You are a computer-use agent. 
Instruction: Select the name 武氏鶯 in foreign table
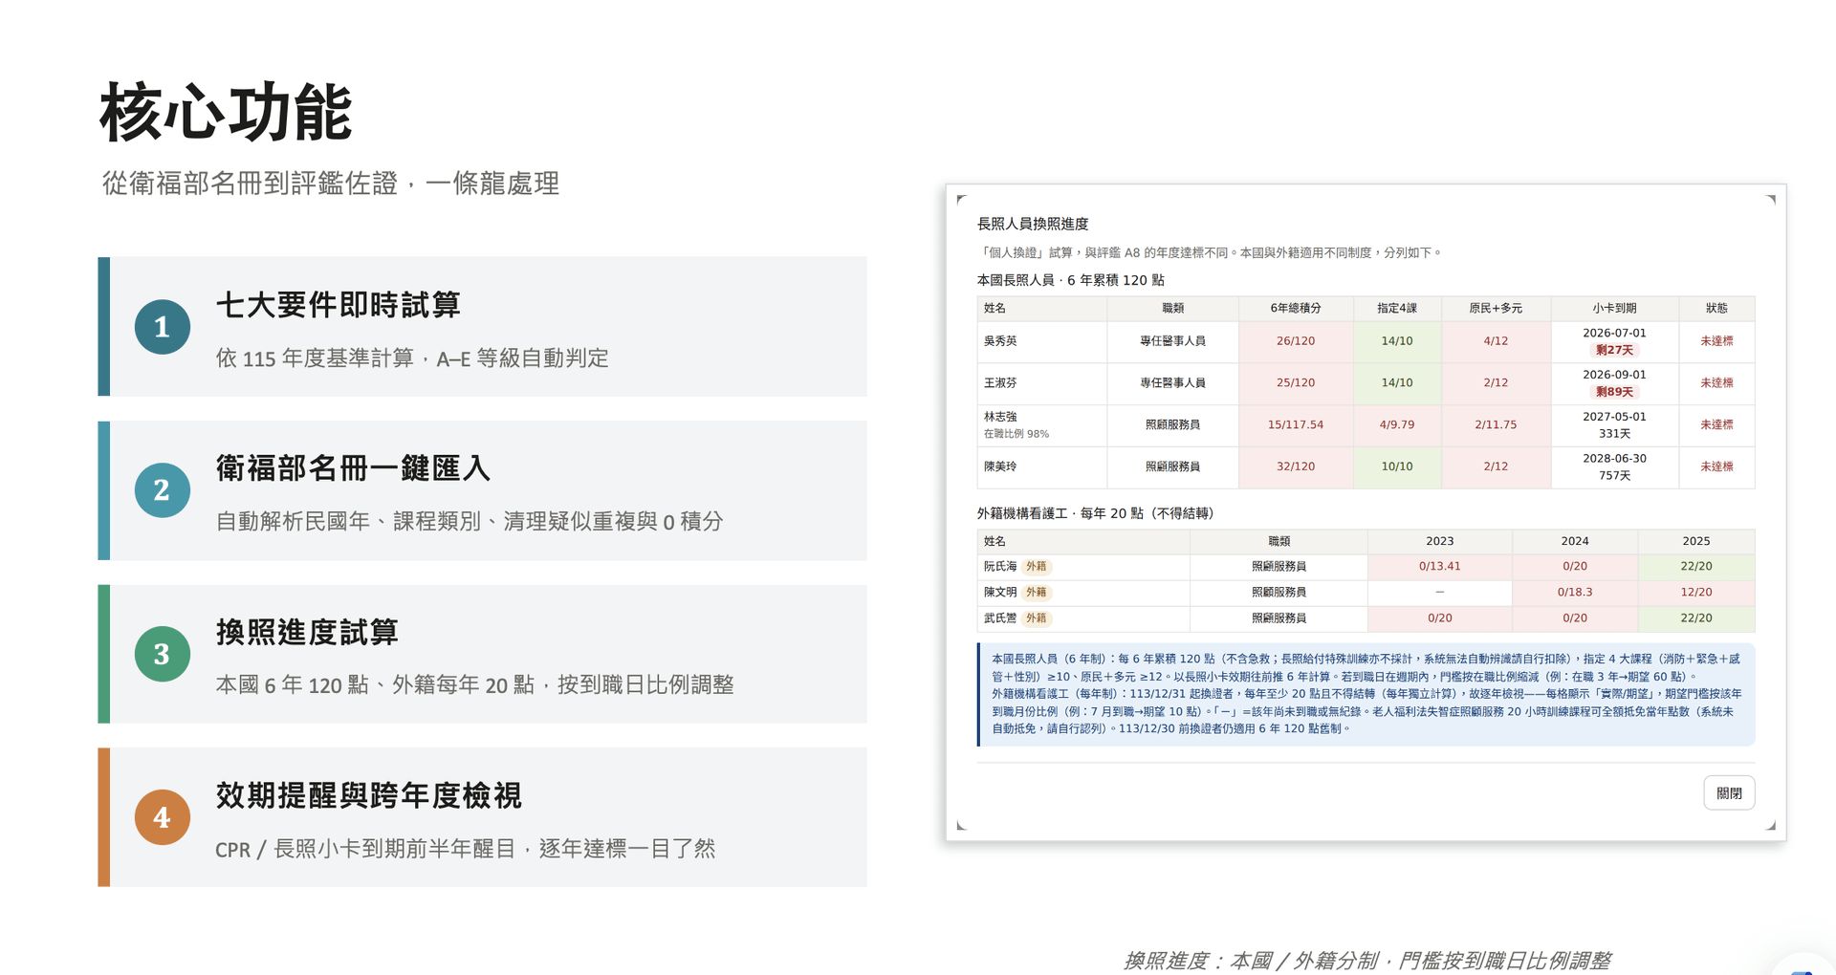1000,618
